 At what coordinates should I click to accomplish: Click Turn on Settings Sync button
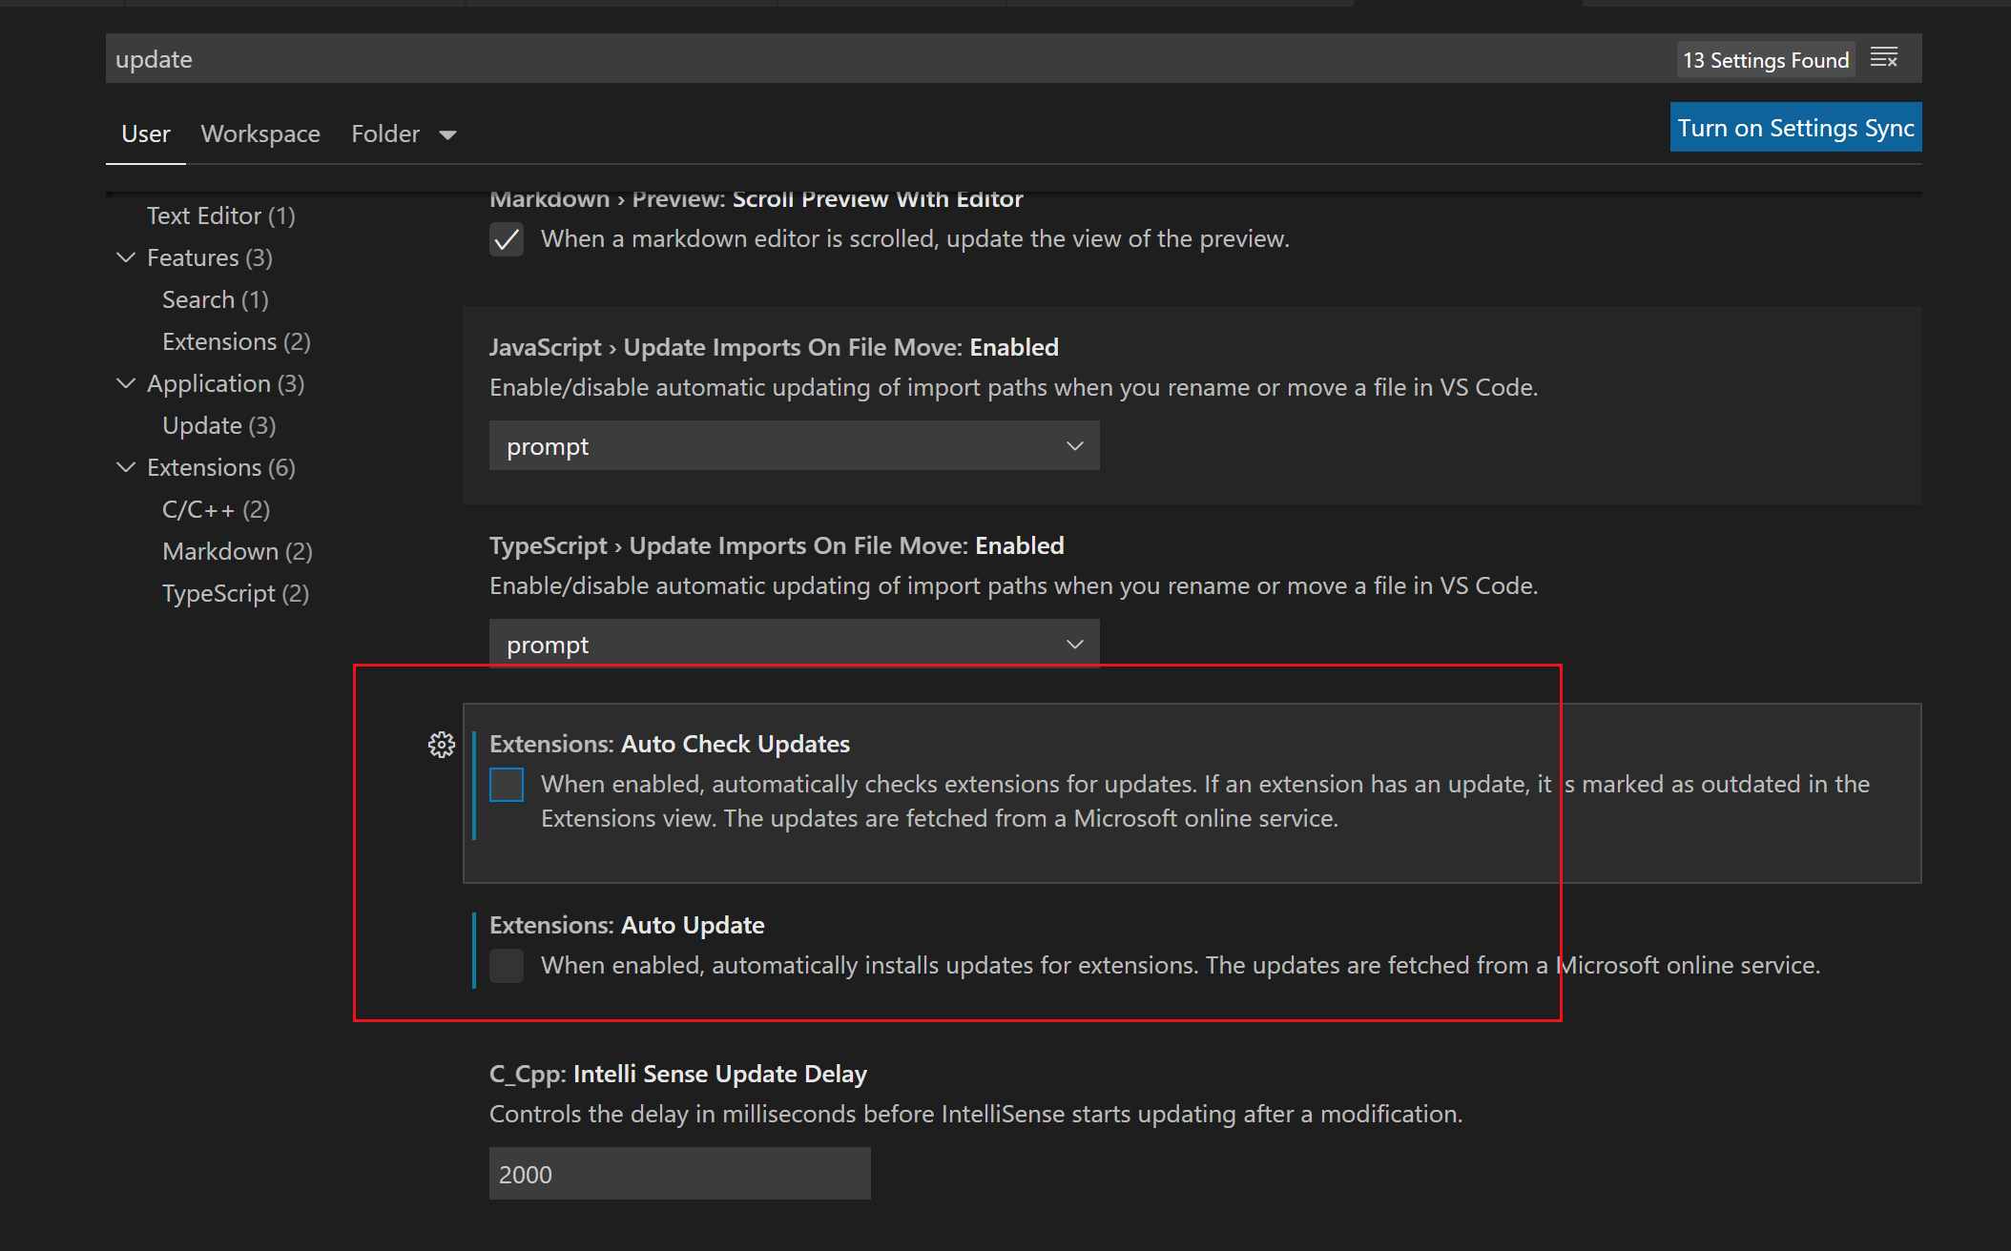1794,128
